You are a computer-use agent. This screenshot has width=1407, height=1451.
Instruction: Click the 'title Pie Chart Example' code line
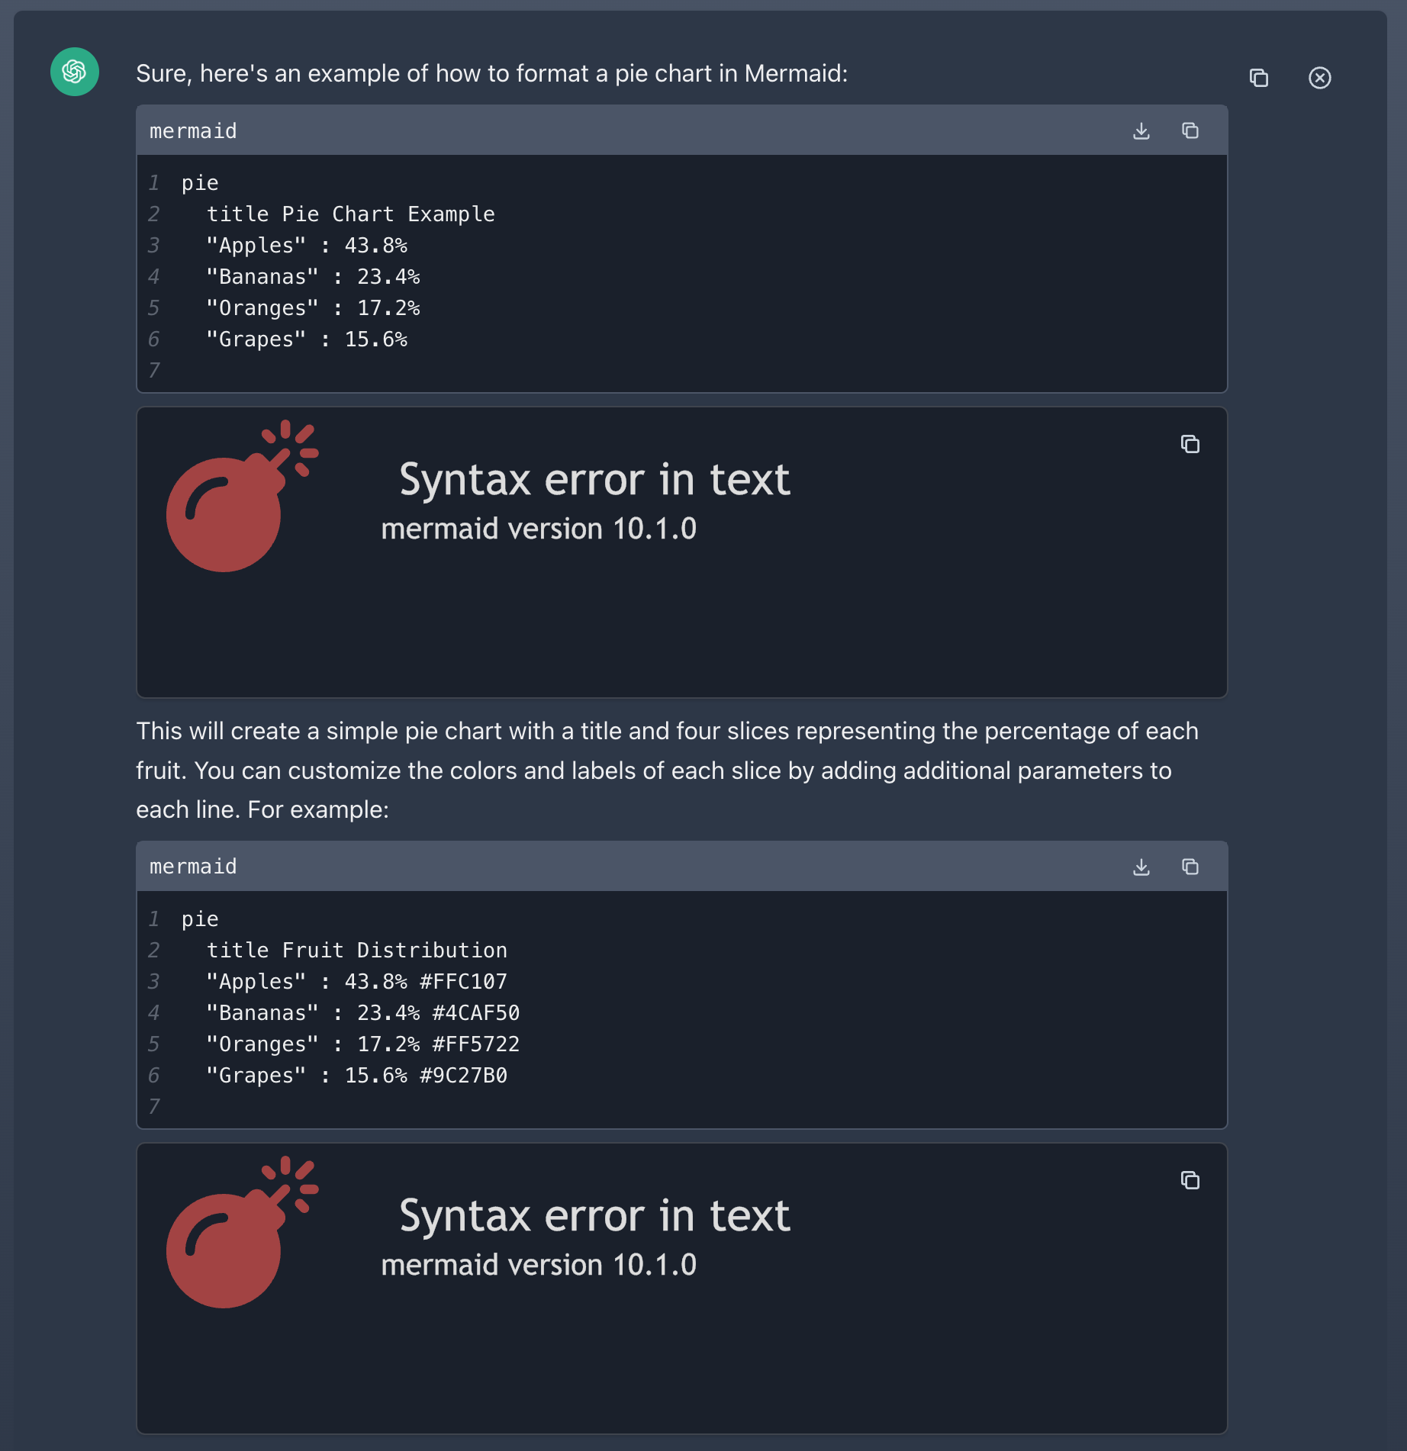[x=350, y=214]
